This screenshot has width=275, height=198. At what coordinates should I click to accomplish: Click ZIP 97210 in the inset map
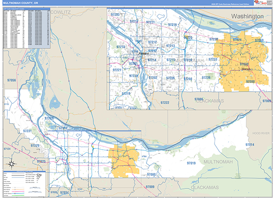121,47
